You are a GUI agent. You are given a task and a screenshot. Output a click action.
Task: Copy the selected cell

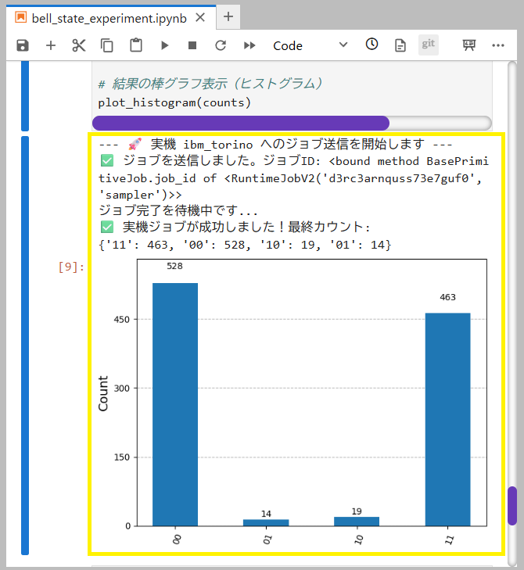107,45
